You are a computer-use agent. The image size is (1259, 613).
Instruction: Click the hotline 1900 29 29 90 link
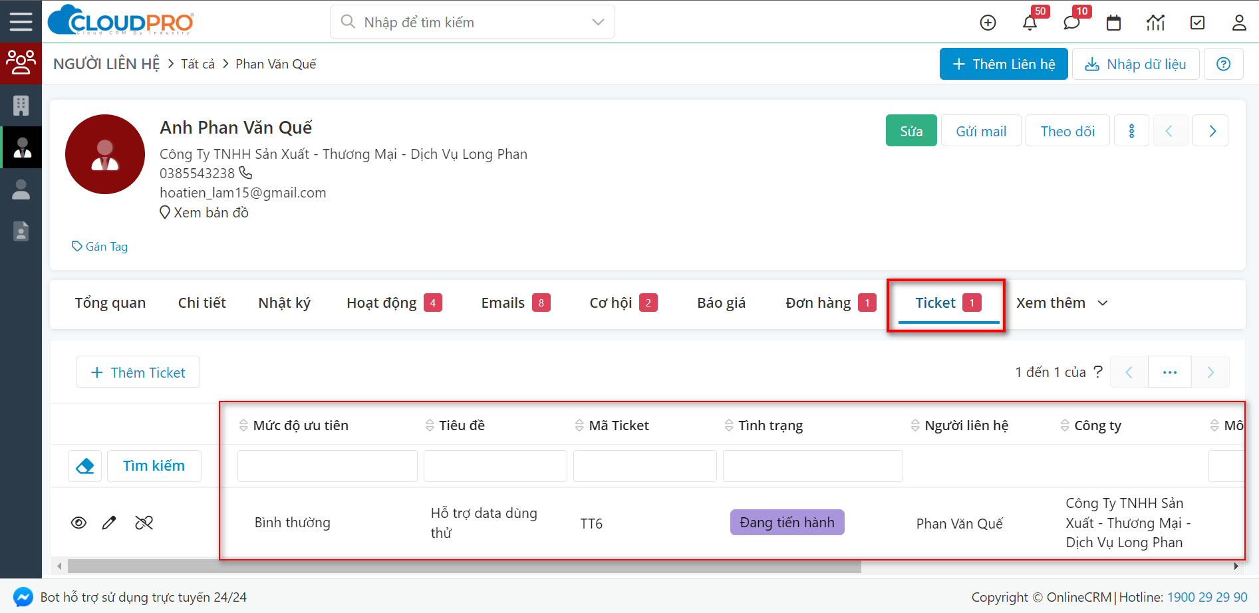(x=1207, y=597)
